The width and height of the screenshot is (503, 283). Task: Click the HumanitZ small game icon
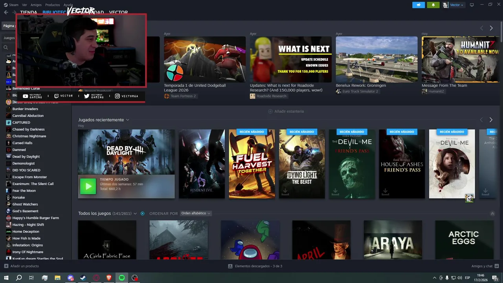(424, 91)
